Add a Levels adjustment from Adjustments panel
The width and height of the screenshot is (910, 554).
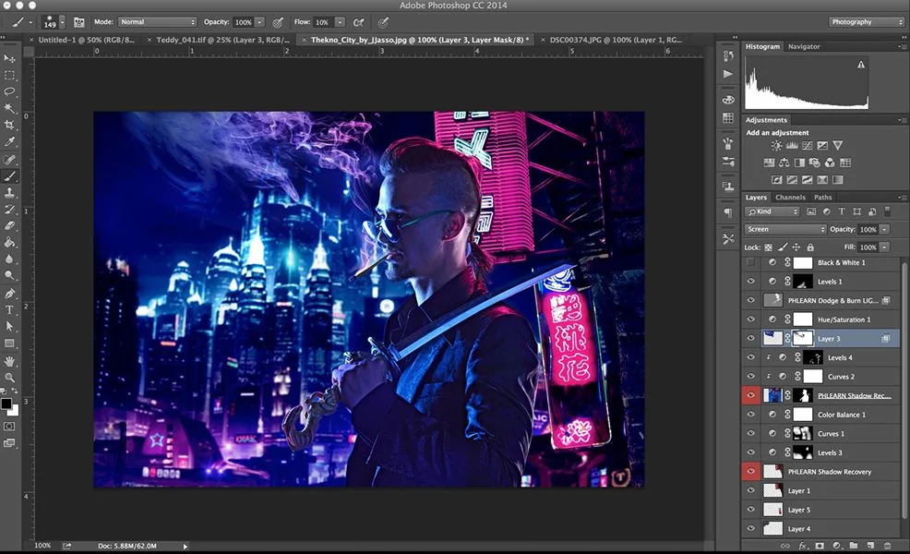point(792,146)
